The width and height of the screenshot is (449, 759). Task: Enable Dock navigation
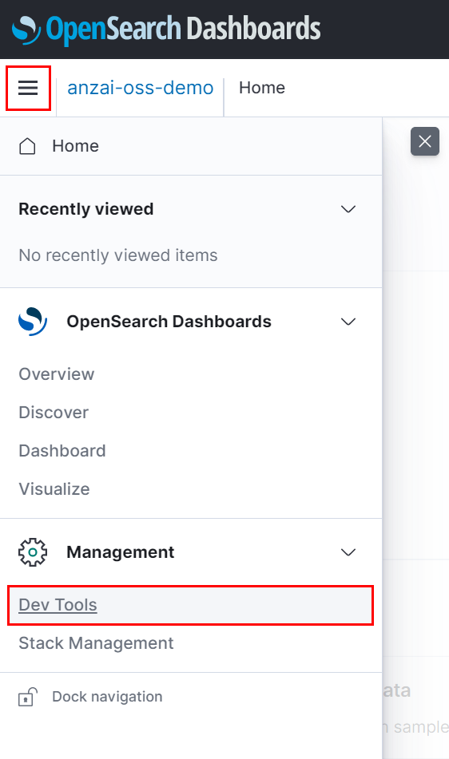pos(107,697)
